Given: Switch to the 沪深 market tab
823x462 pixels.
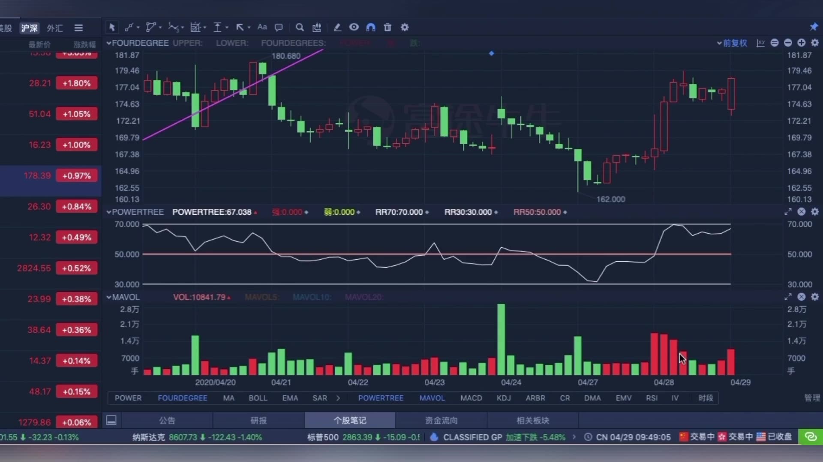Looking at the screenshot, I should click(x=30, y=28).
